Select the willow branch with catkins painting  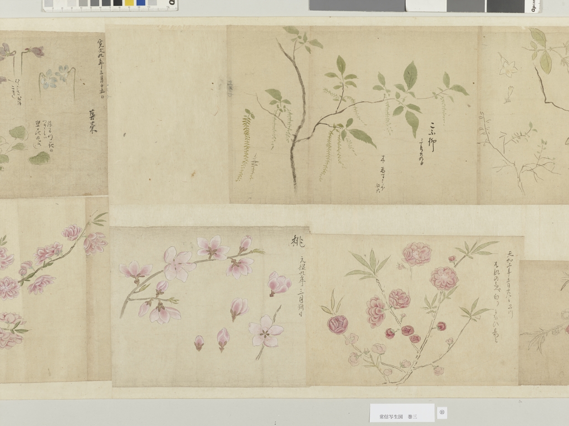352,115
